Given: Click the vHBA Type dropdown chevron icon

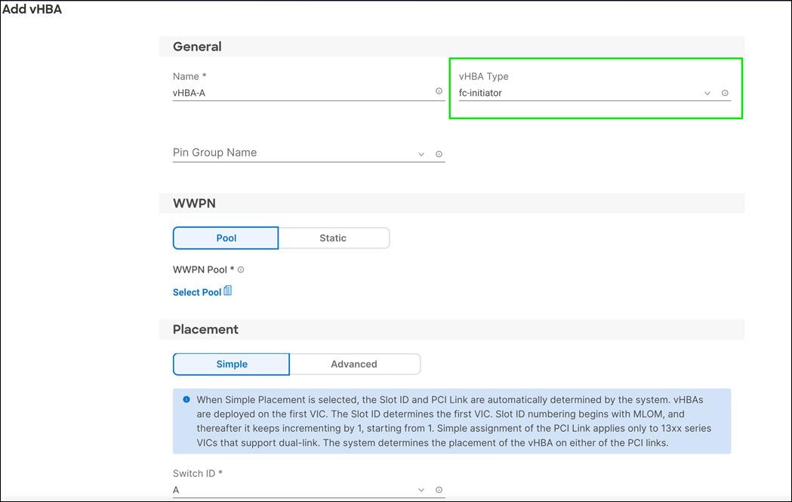Looking at the screenshot, I should 707,93.
